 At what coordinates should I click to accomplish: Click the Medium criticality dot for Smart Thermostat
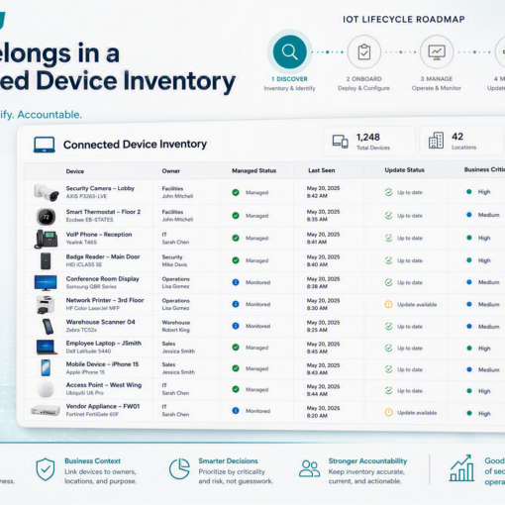pos(469,215)
